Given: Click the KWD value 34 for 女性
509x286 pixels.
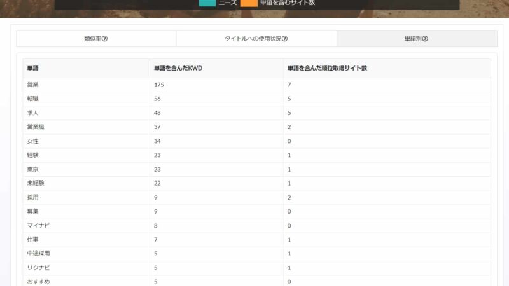Looking at the screenshot, I should click(157, 141).
